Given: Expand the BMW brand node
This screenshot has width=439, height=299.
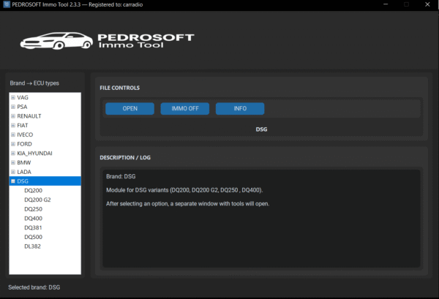Looking at the screenshot, I should 13,162.
